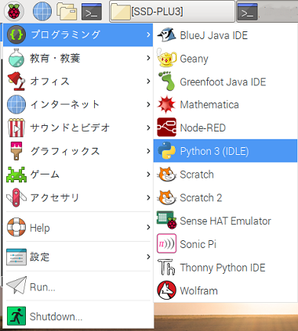The width and height of the screenshot is (298, 331).
Task: Click the Sense HAT Emulator icon
Action: 166,220
